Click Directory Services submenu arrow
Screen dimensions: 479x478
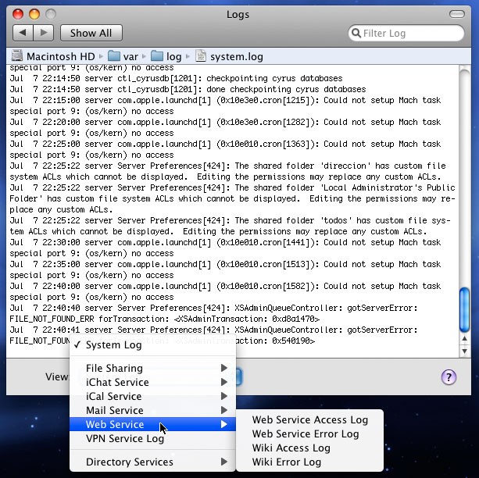[224, 462]
